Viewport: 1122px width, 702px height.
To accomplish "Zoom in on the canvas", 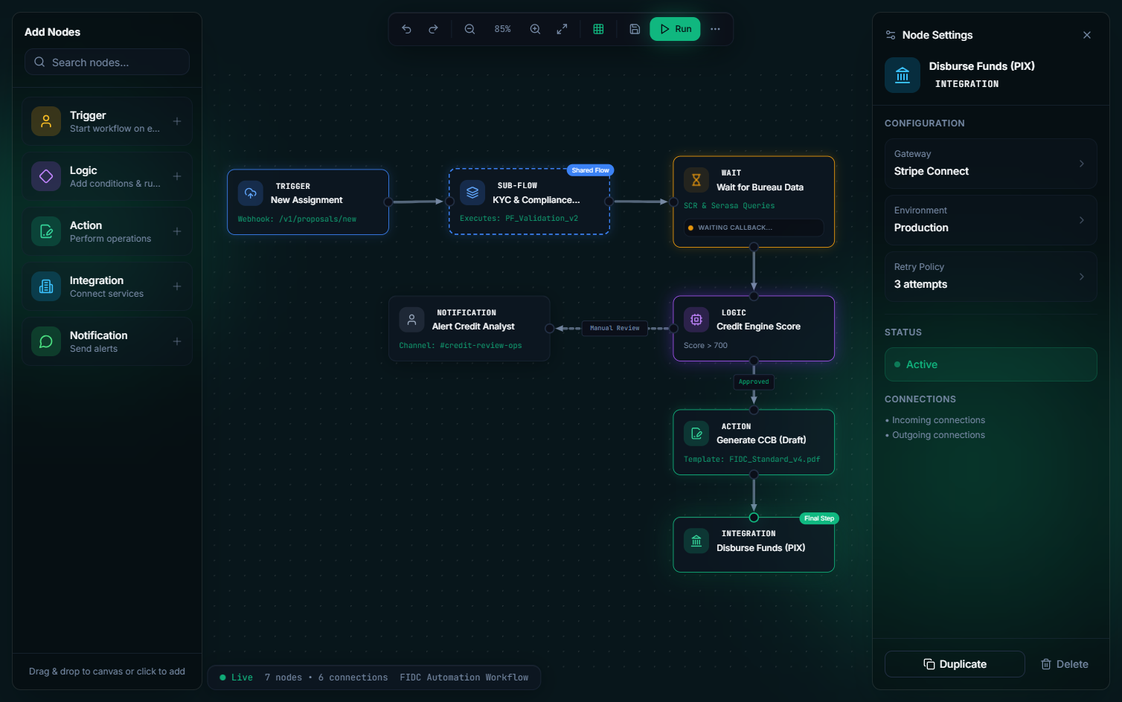I will pyautogui.click(x=535, y=29).
